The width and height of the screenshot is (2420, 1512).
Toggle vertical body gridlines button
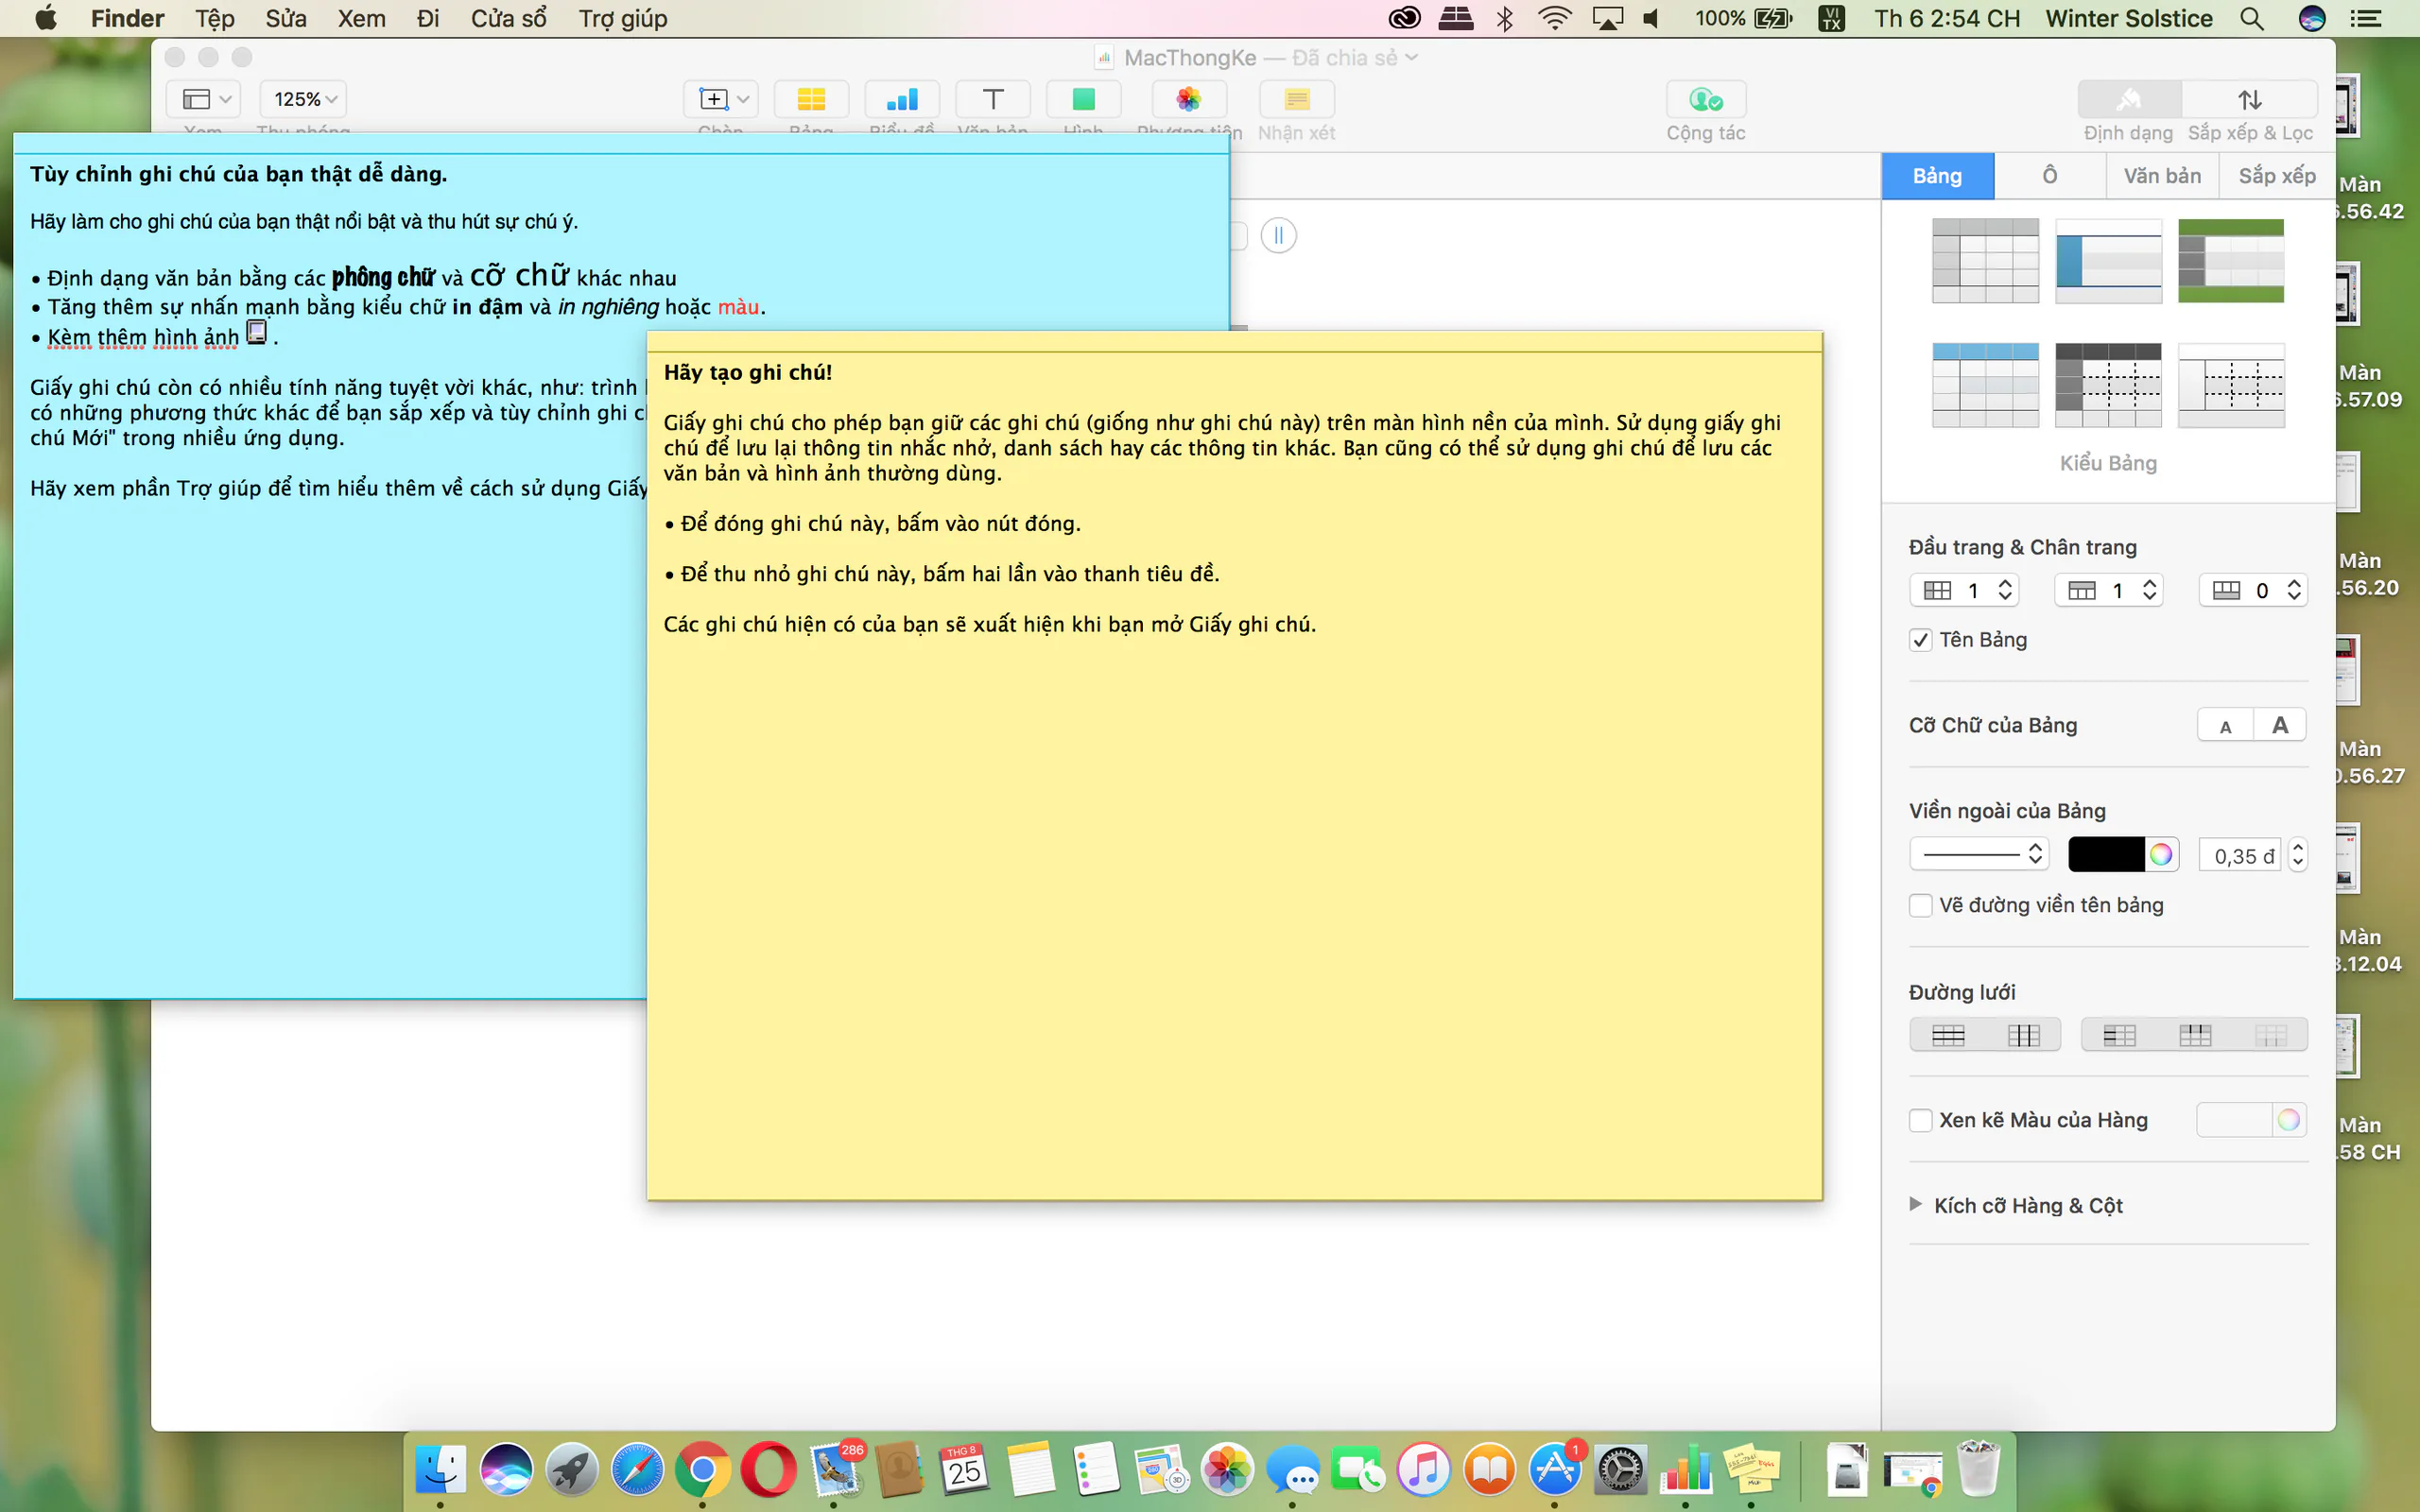click(x=2023, y=1035)
